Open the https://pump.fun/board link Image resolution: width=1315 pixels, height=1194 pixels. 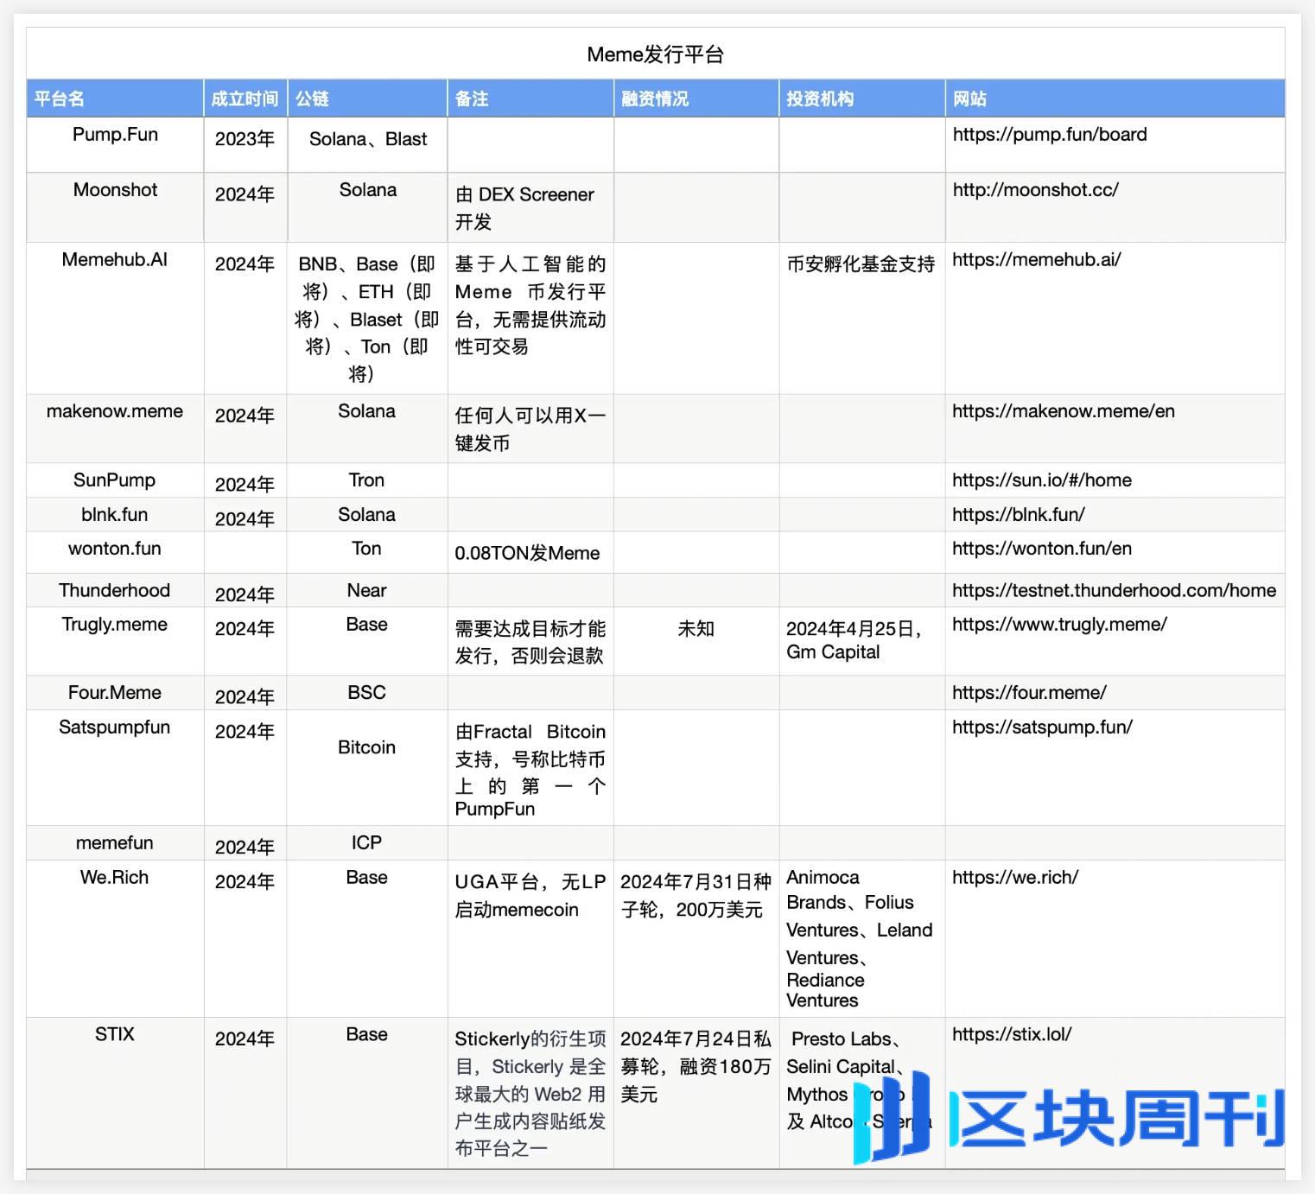coord(1050,134)
